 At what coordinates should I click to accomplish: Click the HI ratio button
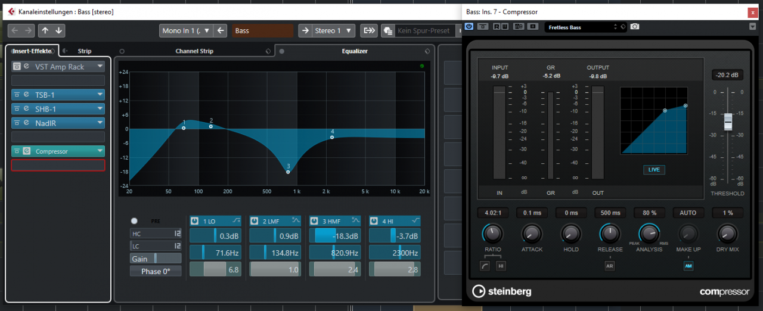tap(501, 266)
